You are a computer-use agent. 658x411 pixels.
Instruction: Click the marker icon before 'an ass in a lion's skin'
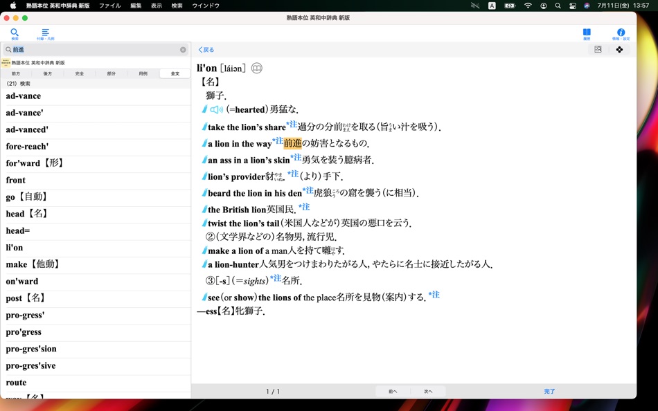click(204, 160)
